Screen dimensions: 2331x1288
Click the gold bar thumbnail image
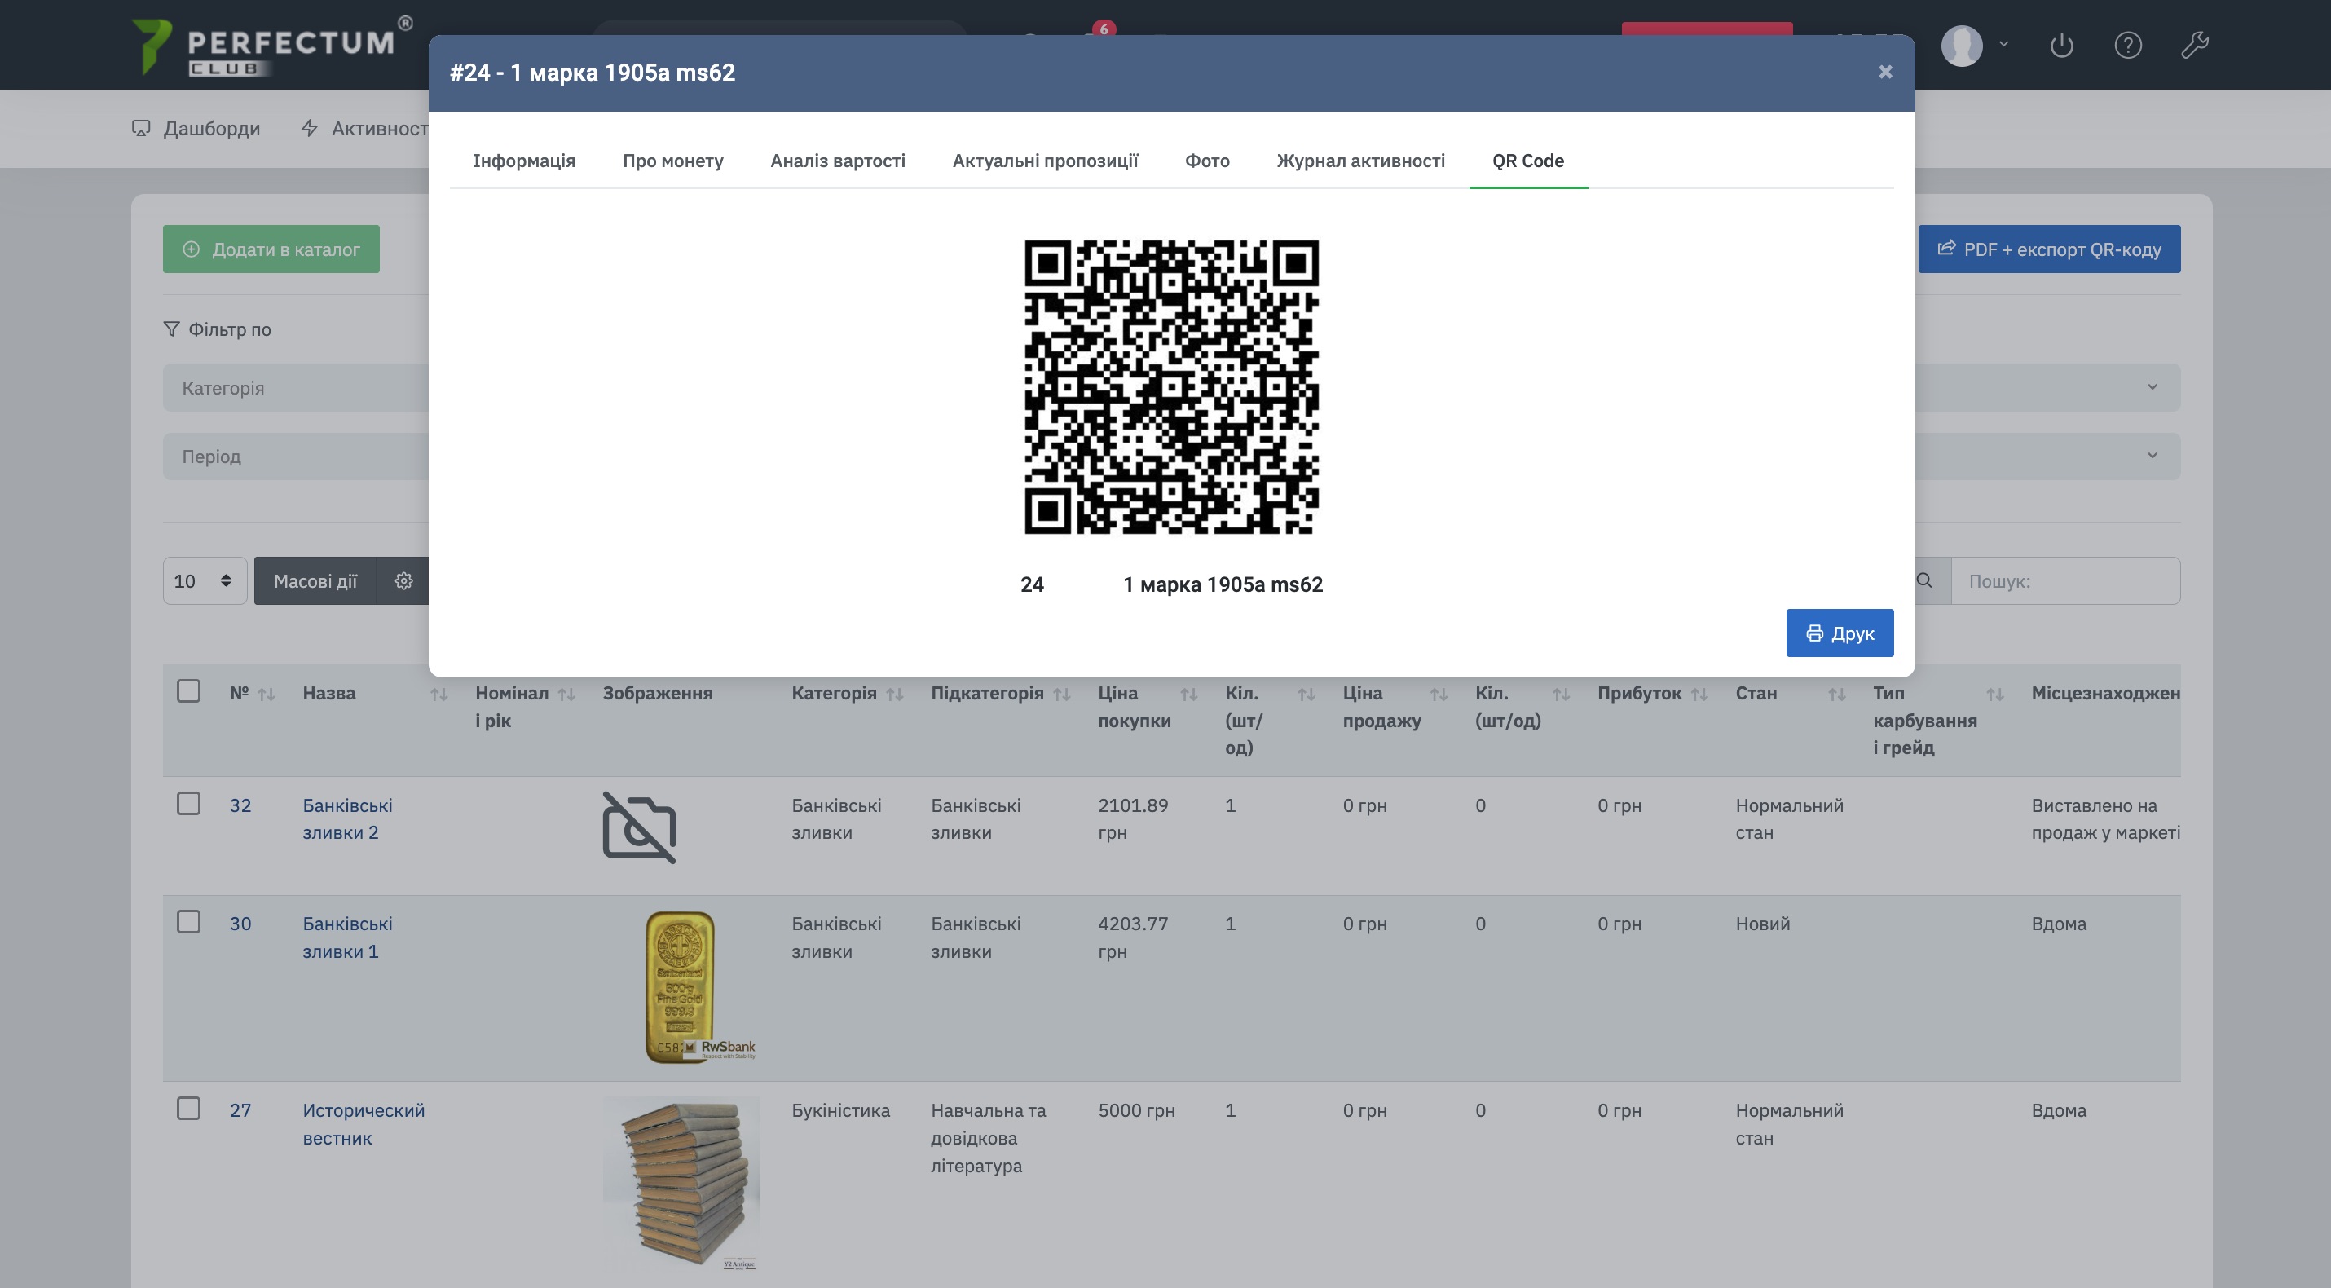click(681, 986)
